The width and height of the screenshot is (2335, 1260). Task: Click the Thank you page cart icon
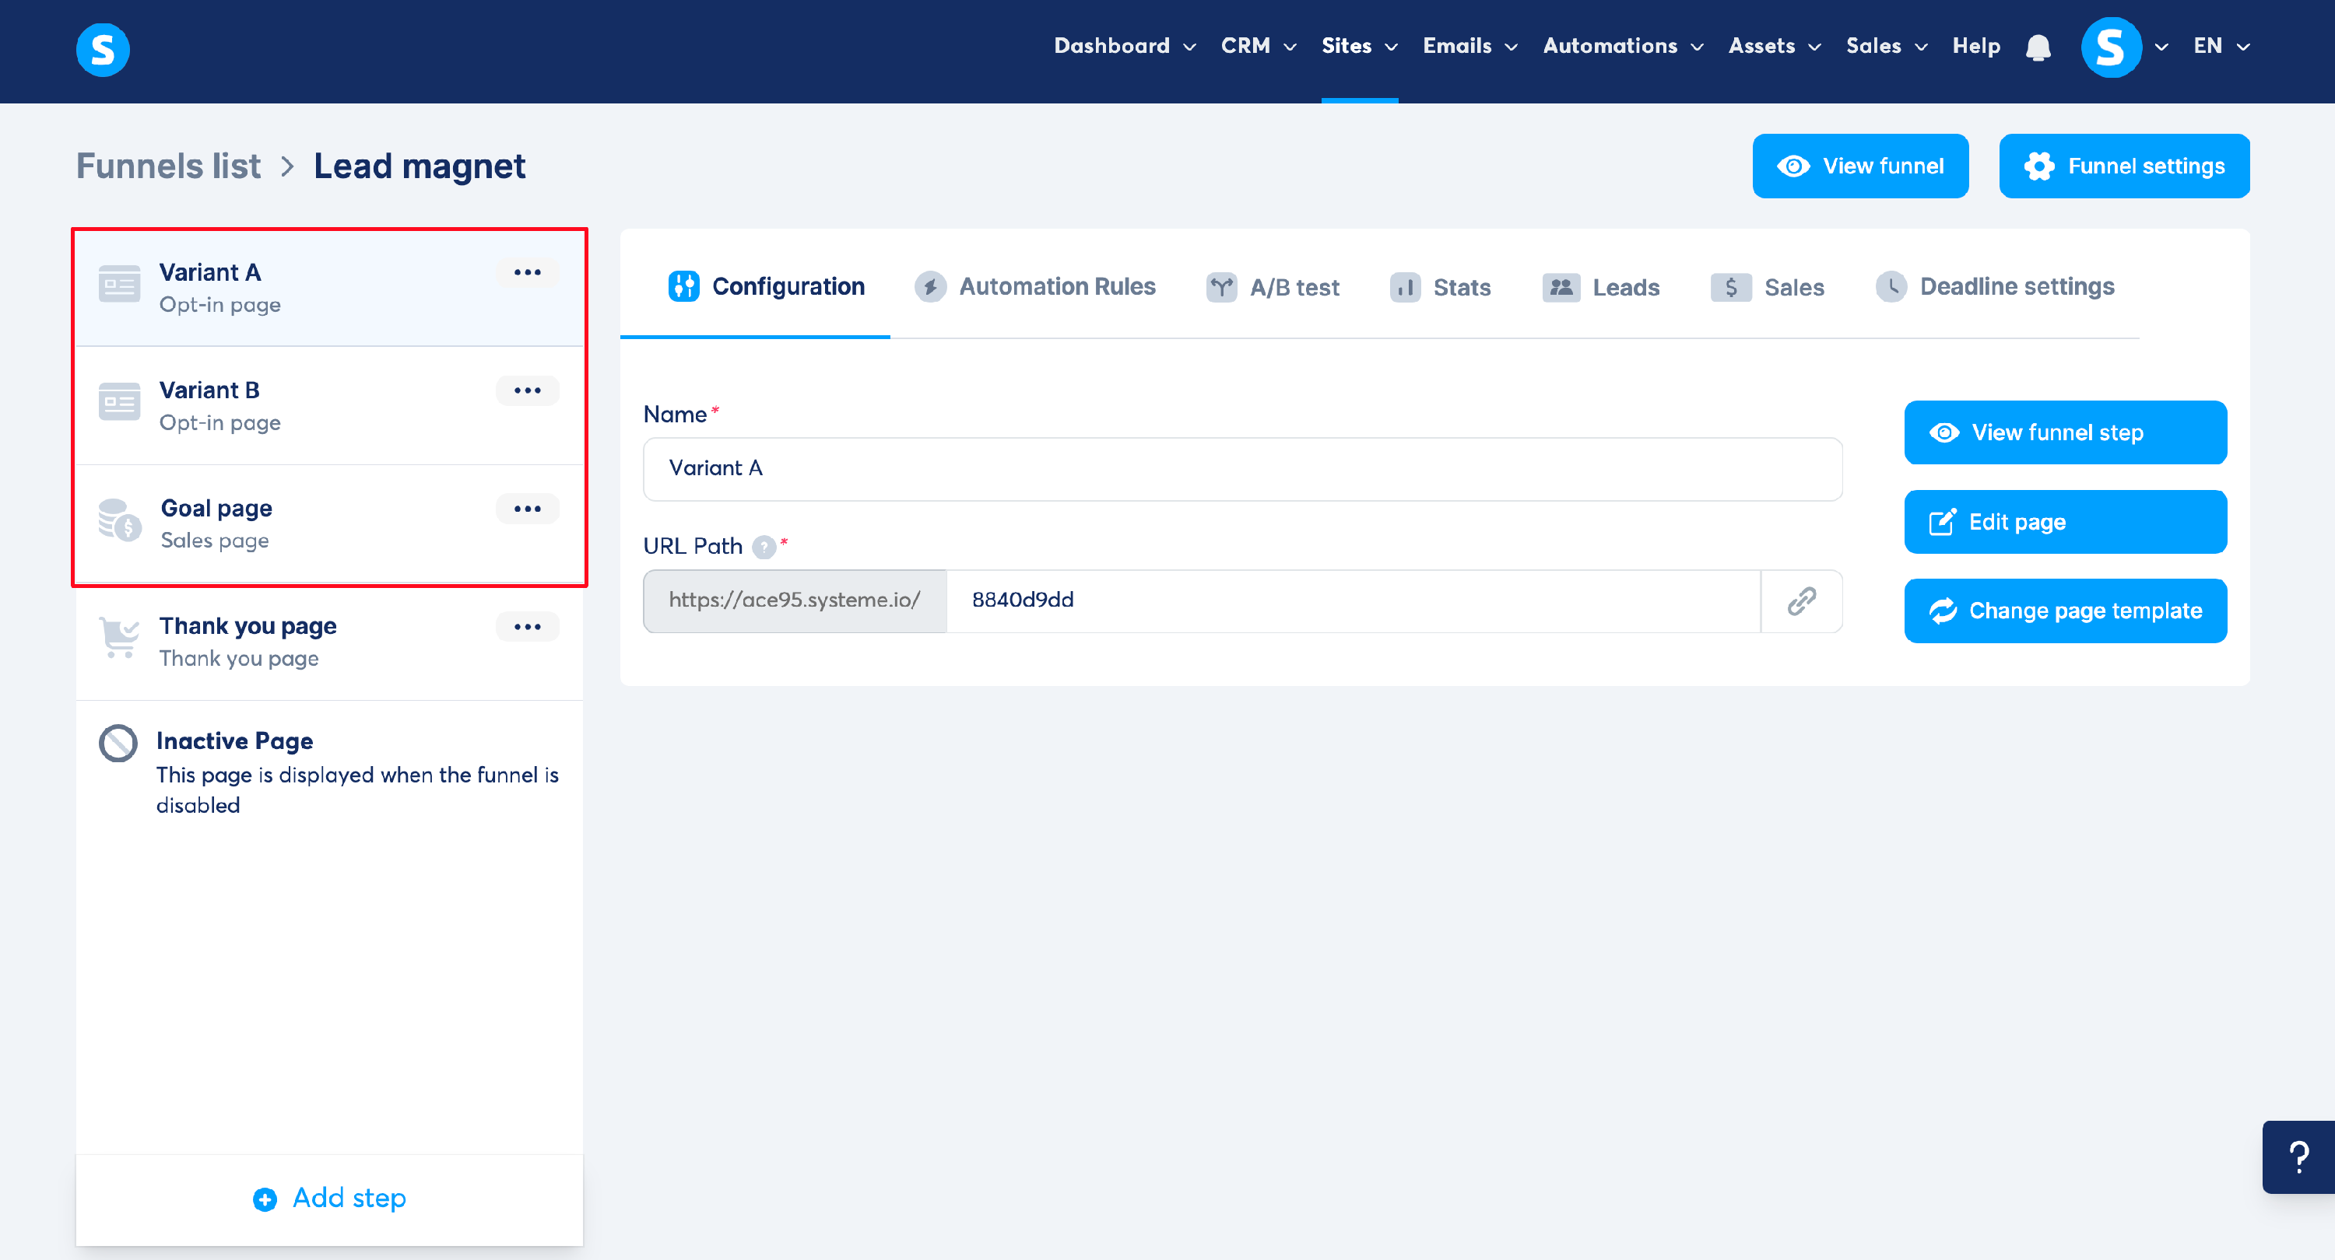click(120, 638)
